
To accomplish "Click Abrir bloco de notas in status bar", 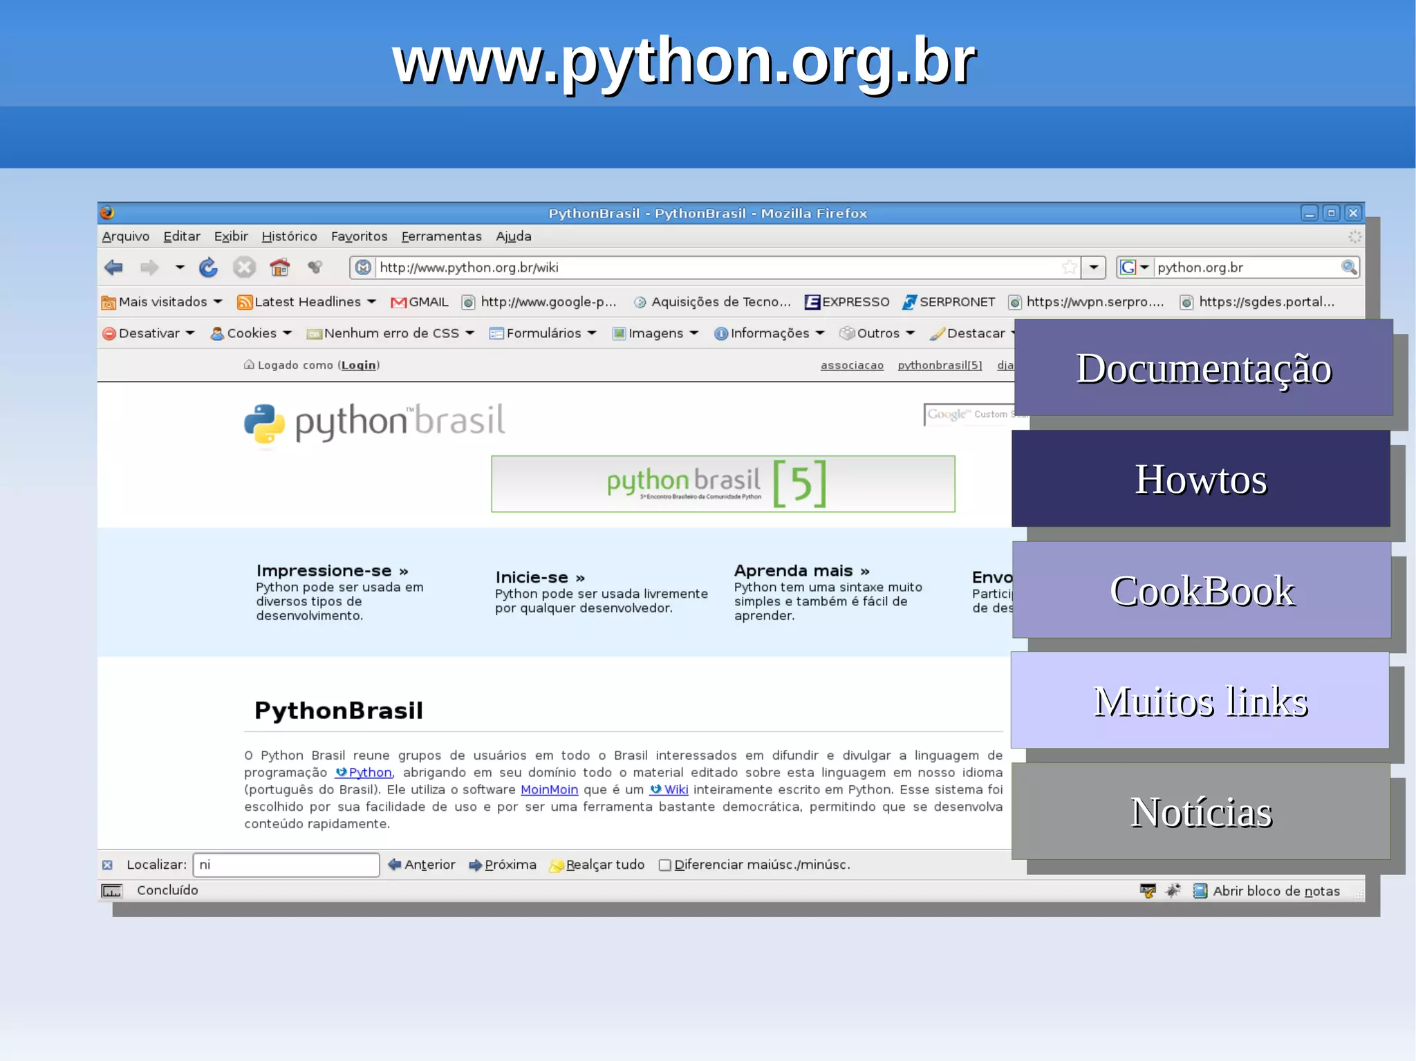I will point(1267,891).
